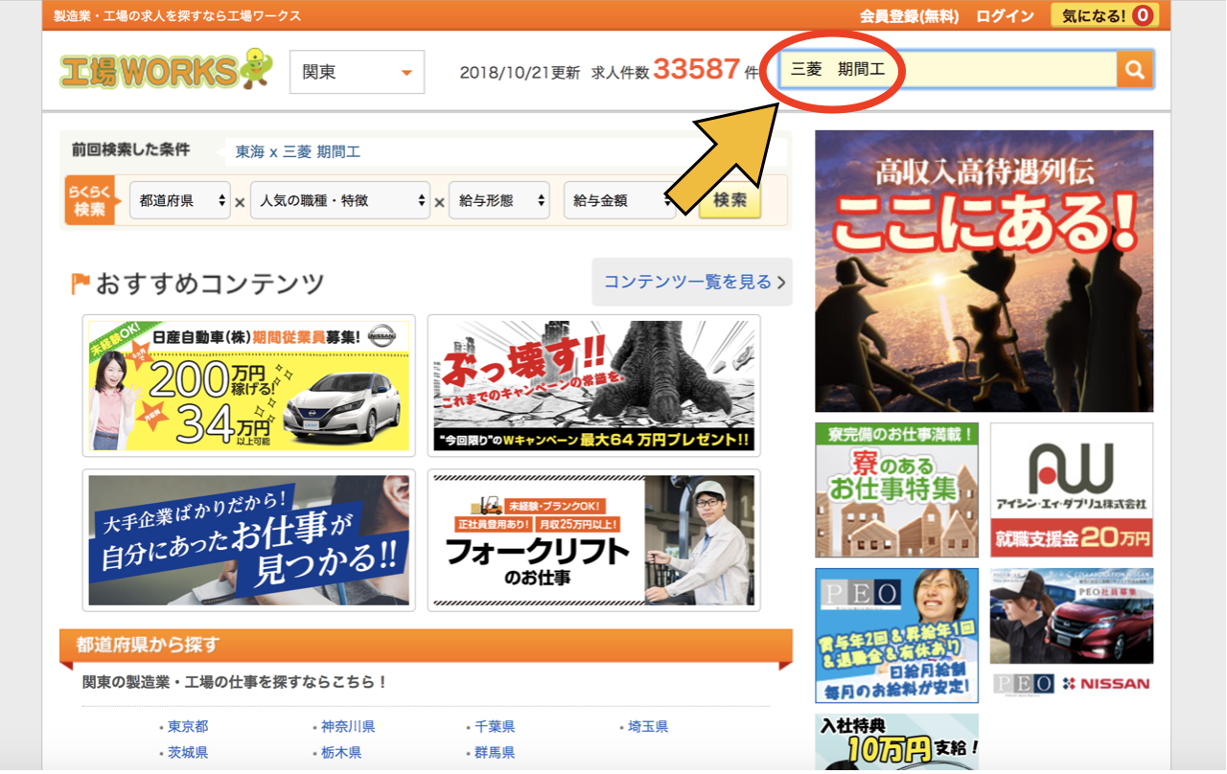Select 東京都 prefecture link
1227x774 pixels.
point(188,727)
